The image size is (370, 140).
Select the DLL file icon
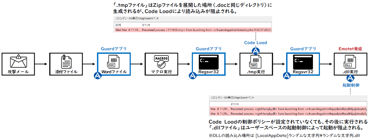(350, 61)
